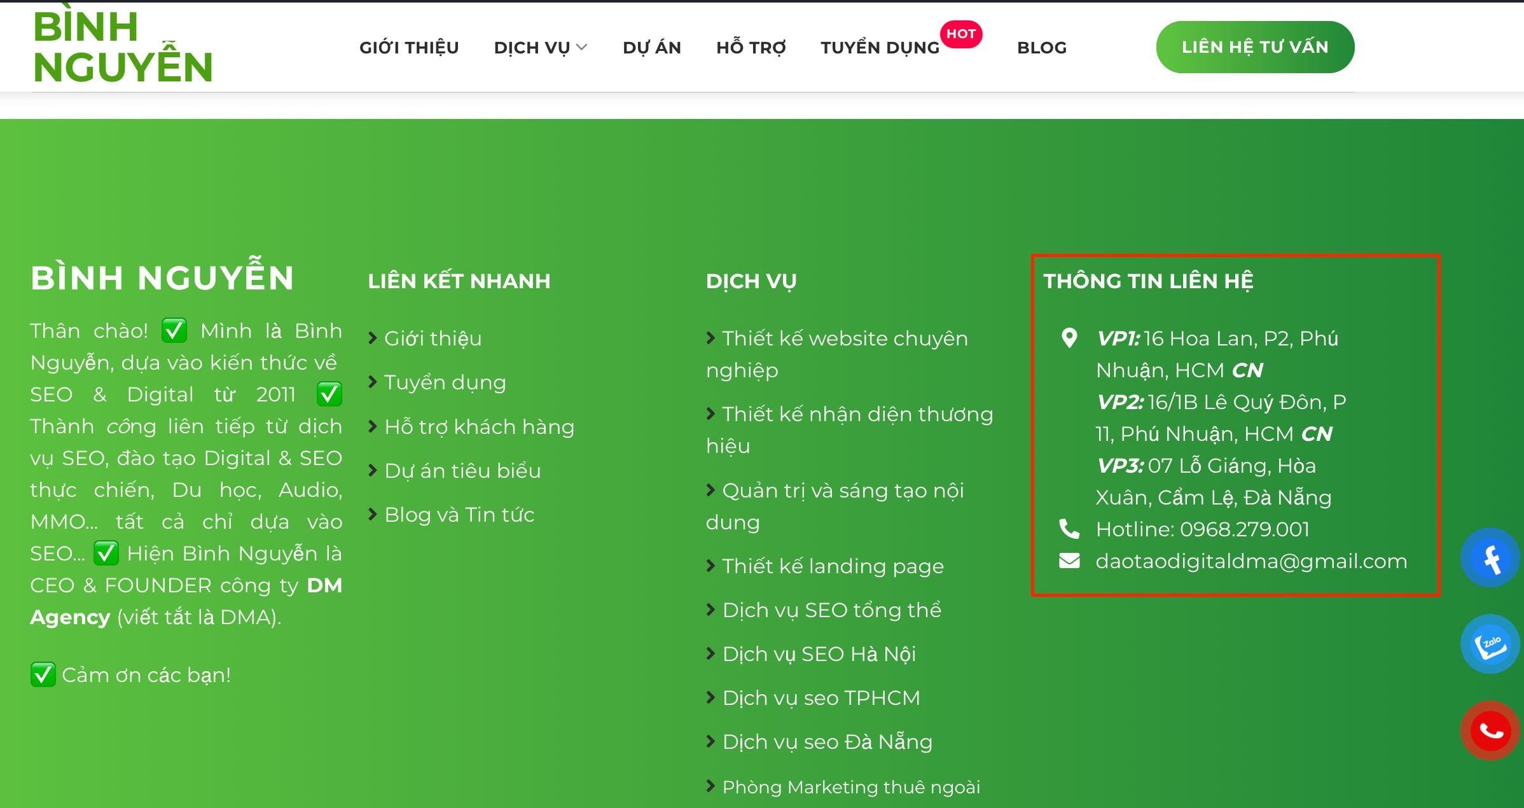Viewport: 1524px width, 808px height.
Task: Click the Cảm ơn các bạn! text
Action: (146, 675)
